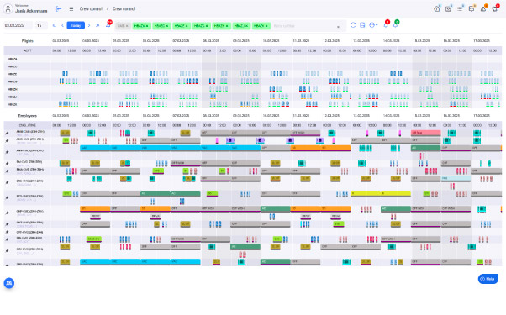Open the mail envelope icon in header
This screenshot has width=506, height=315.
coord(448,9)
